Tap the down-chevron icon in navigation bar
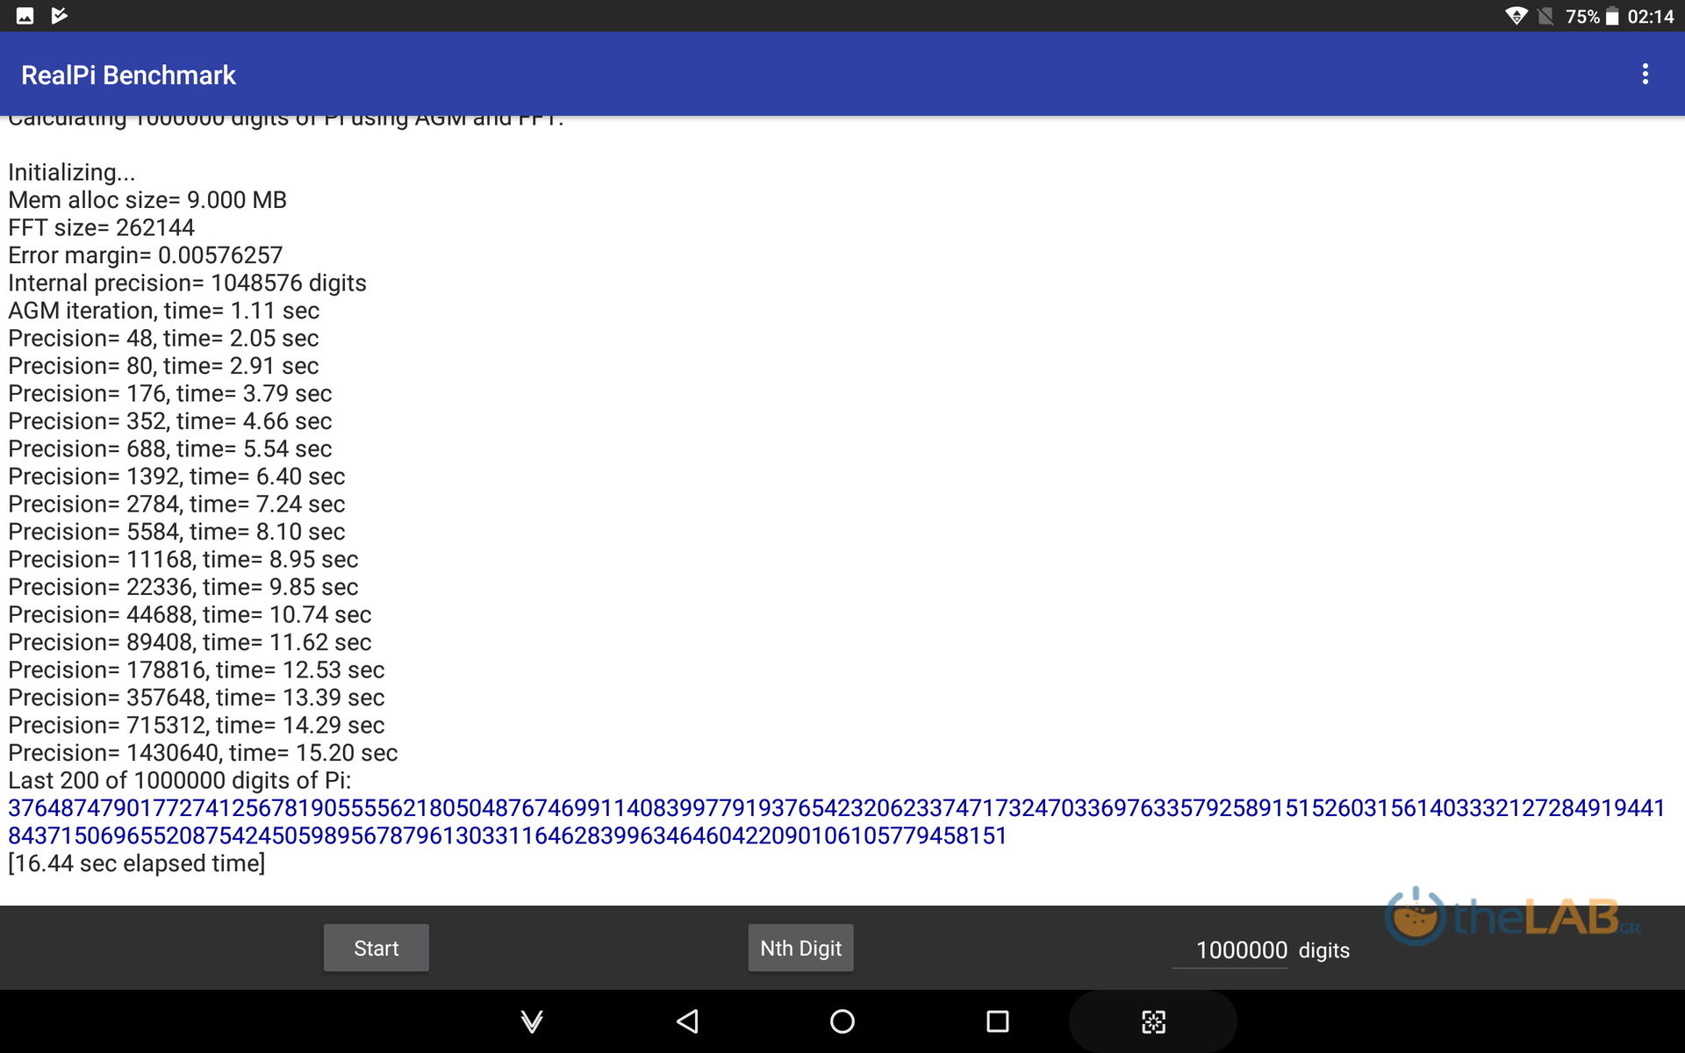This screenshot has height=1053, width=1685. (x=532, y=1021)
